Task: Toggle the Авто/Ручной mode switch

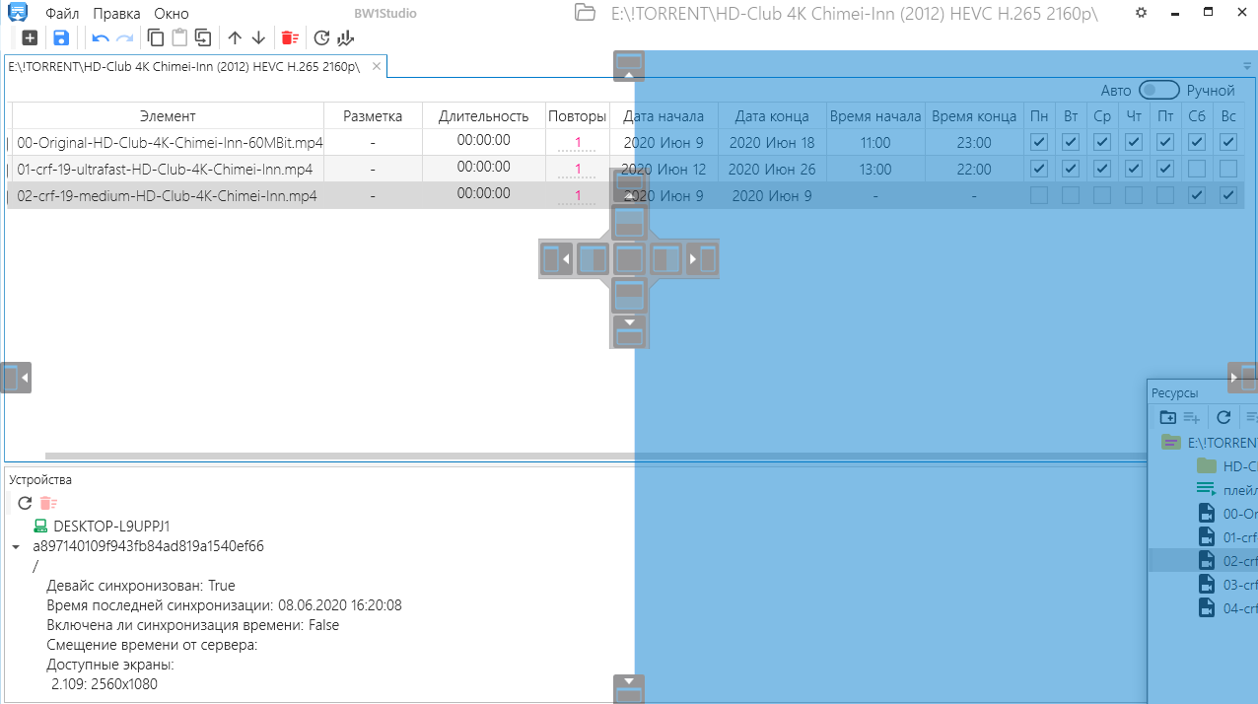Action: [1158, 90]
